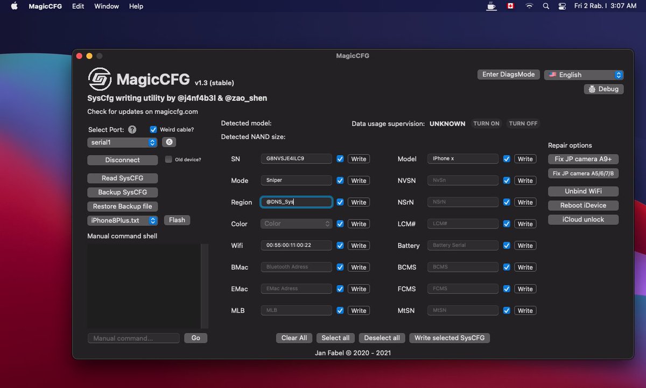This screenshot has width=646, height=388.
Task: Click Clear All
Action: click(294, 338)
